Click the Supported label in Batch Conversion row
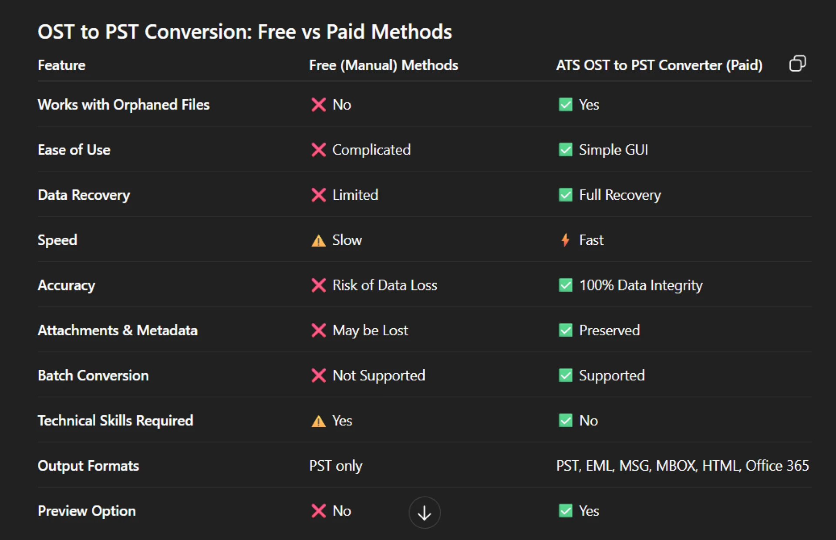Image resolution: width=836 pixels, height=540 pixels. [612, 375]
